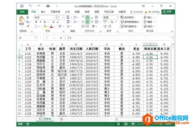The image size is (191, 128).
Task: Increase decimal places
Action: coord(105,26)
